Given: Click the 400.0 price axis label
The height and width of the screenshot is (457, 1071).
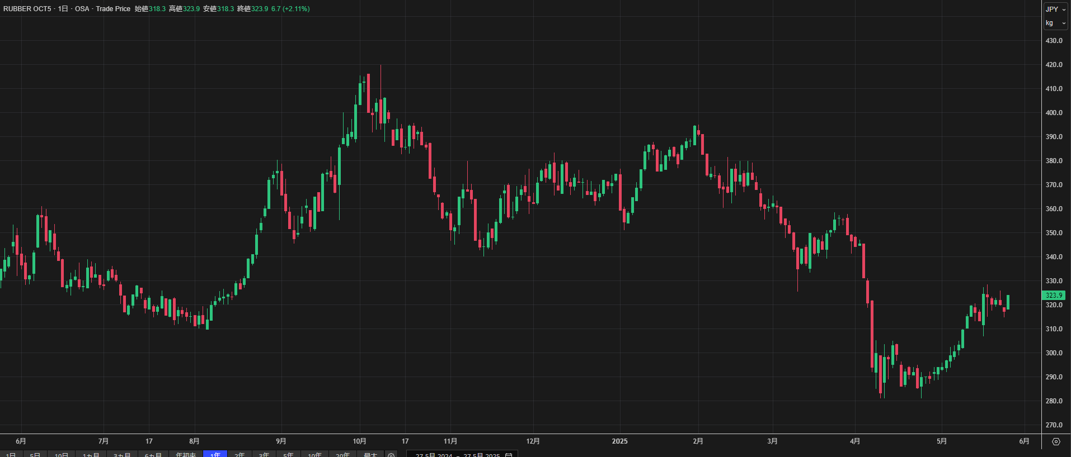Looking at the screenshot, I should pos(1054,113).
